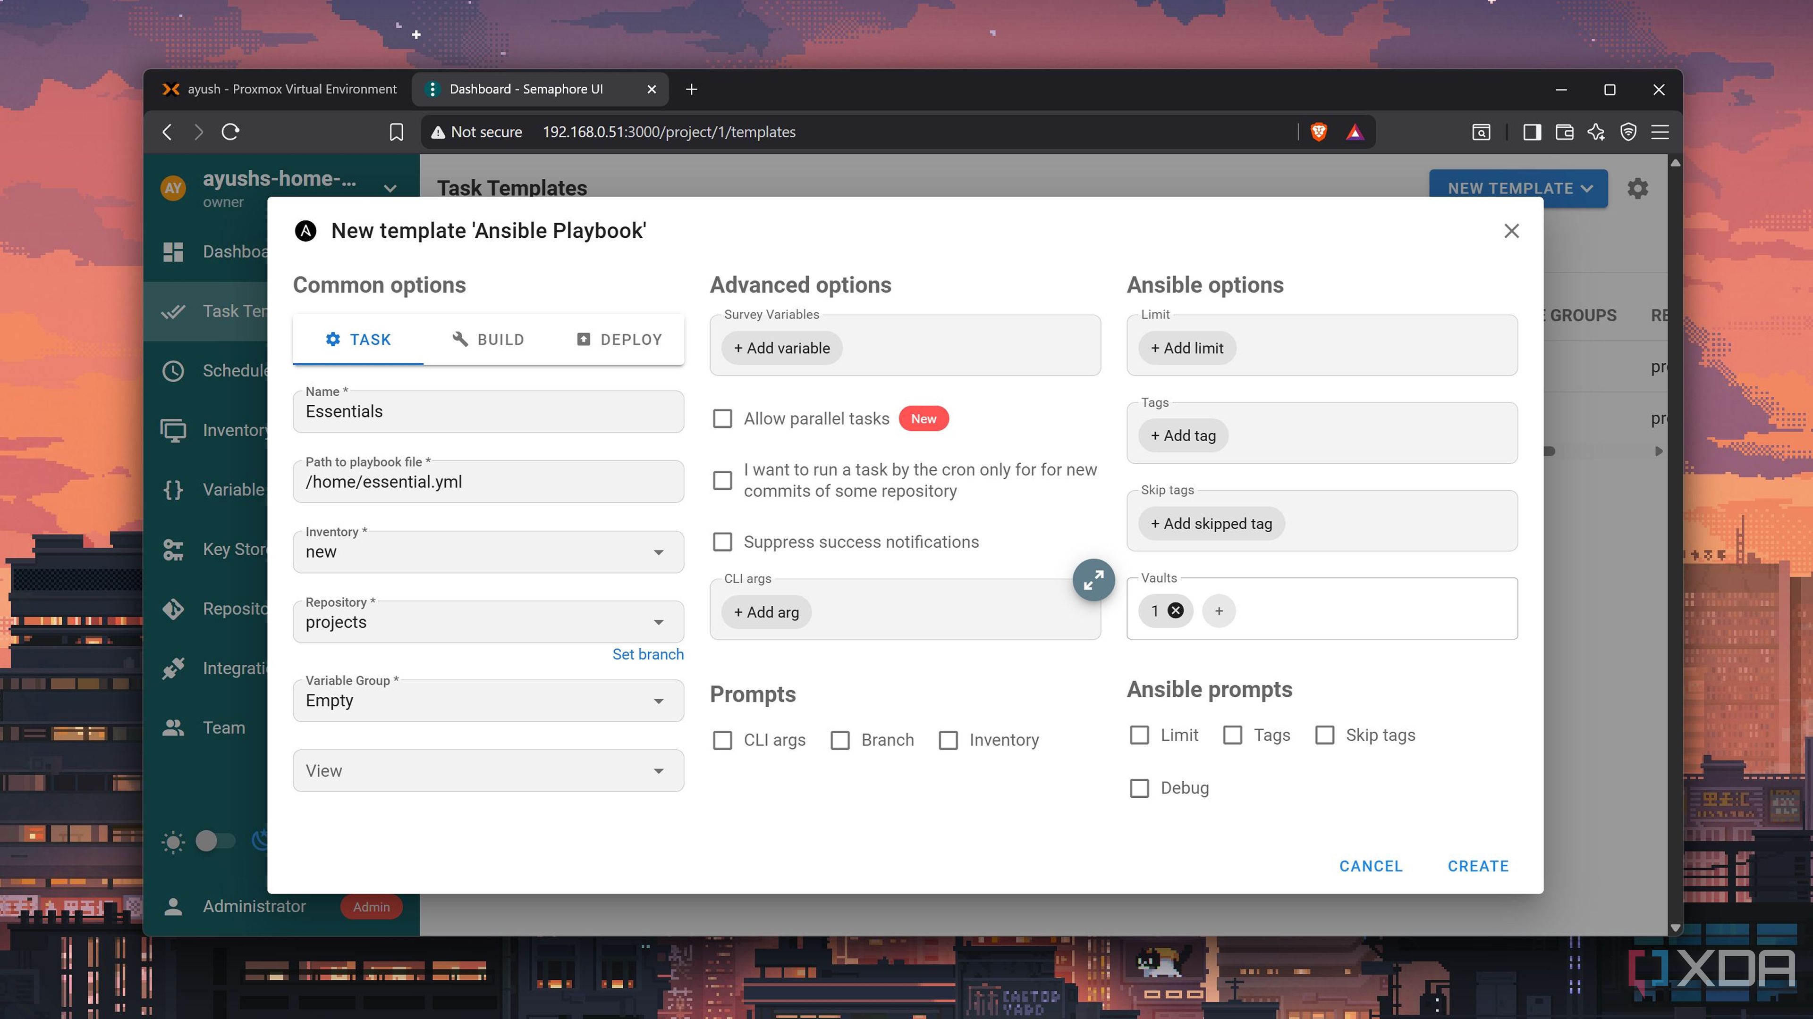
Task: Open the Team sidebar icon
Action: pos(173,727)
